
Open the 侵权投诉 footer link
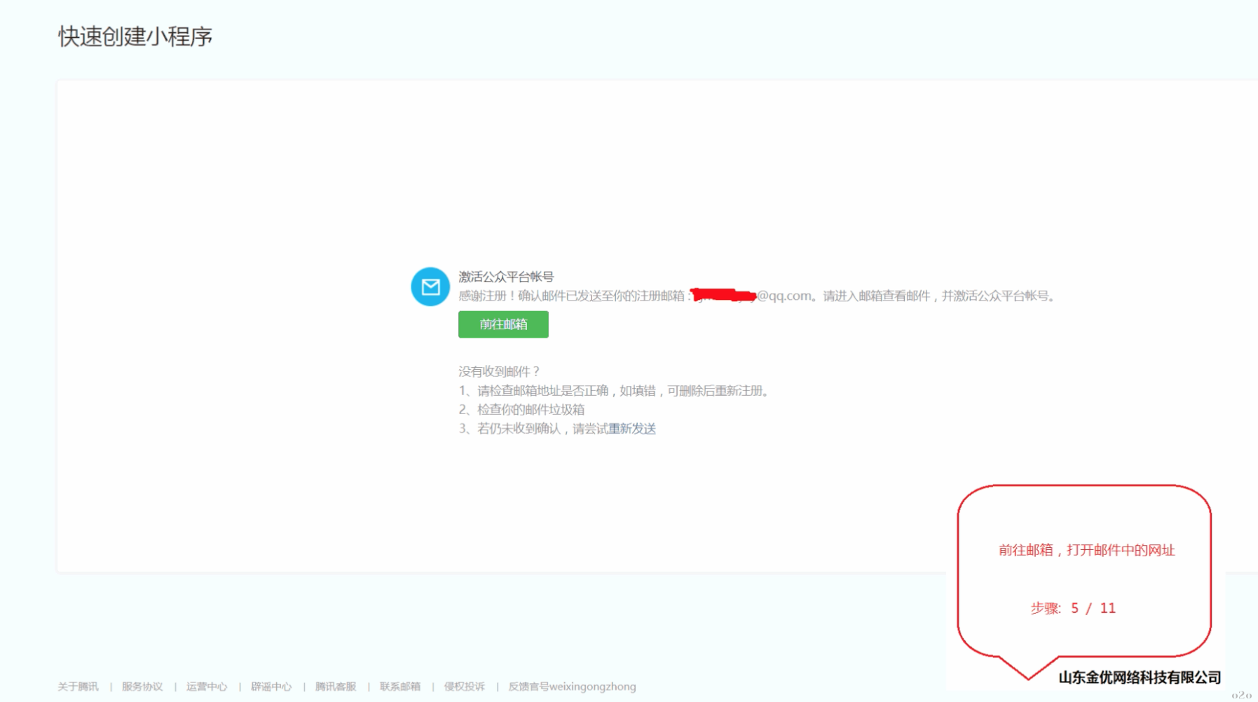pos(465,687)
